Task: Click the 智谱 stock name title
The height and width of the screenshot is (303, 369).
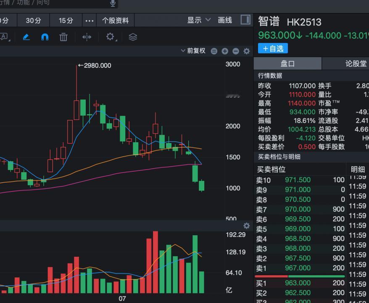Action: [269, 21]
